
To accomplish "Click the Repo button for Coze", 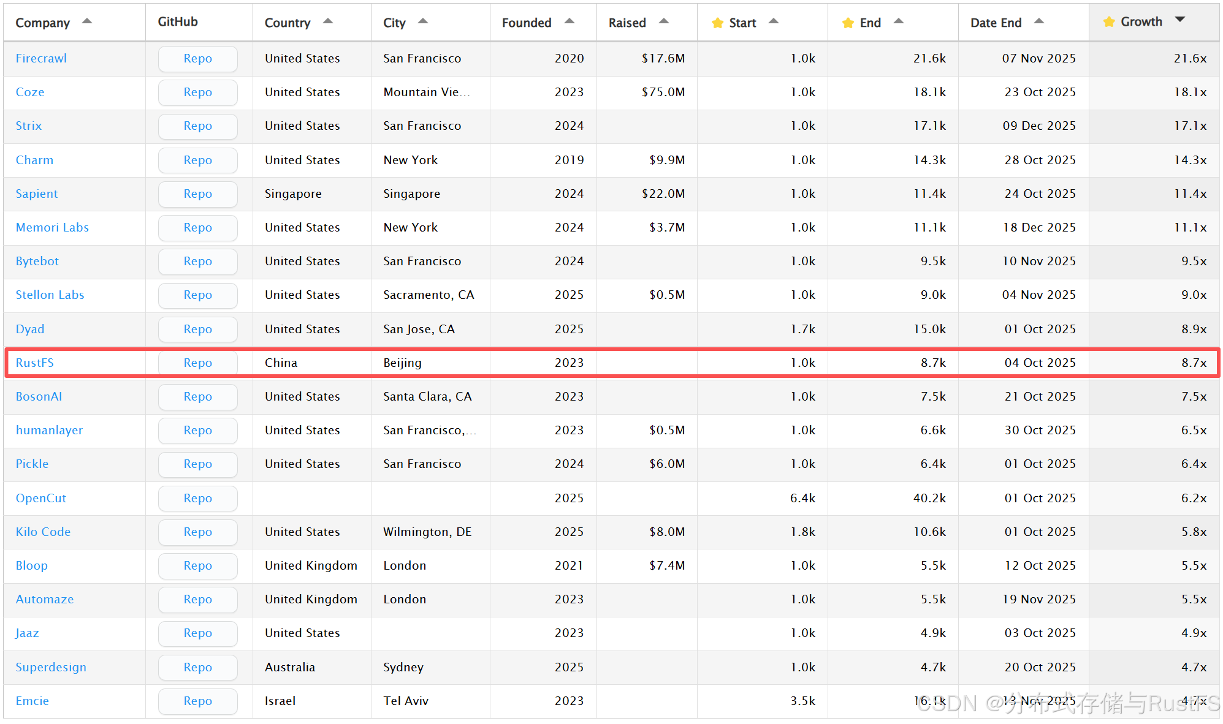I will (x=197, y=92).
